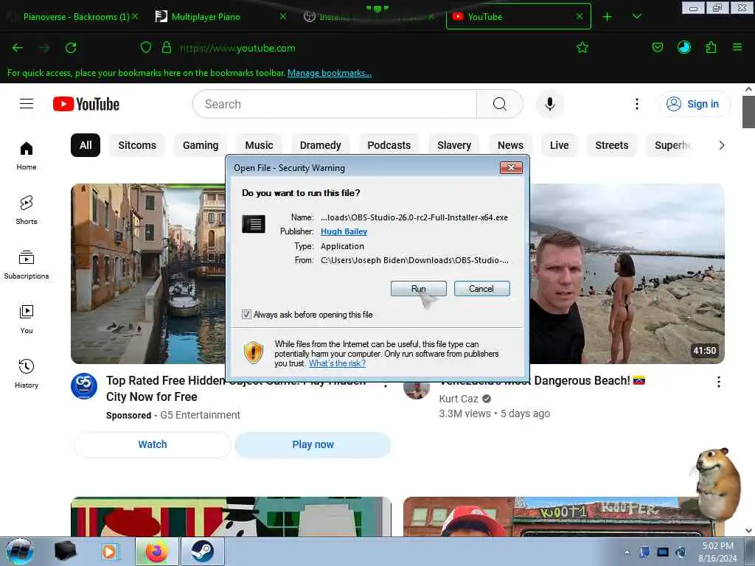Click Cancel in Security Warning dialog

click(x=481, y=289)
